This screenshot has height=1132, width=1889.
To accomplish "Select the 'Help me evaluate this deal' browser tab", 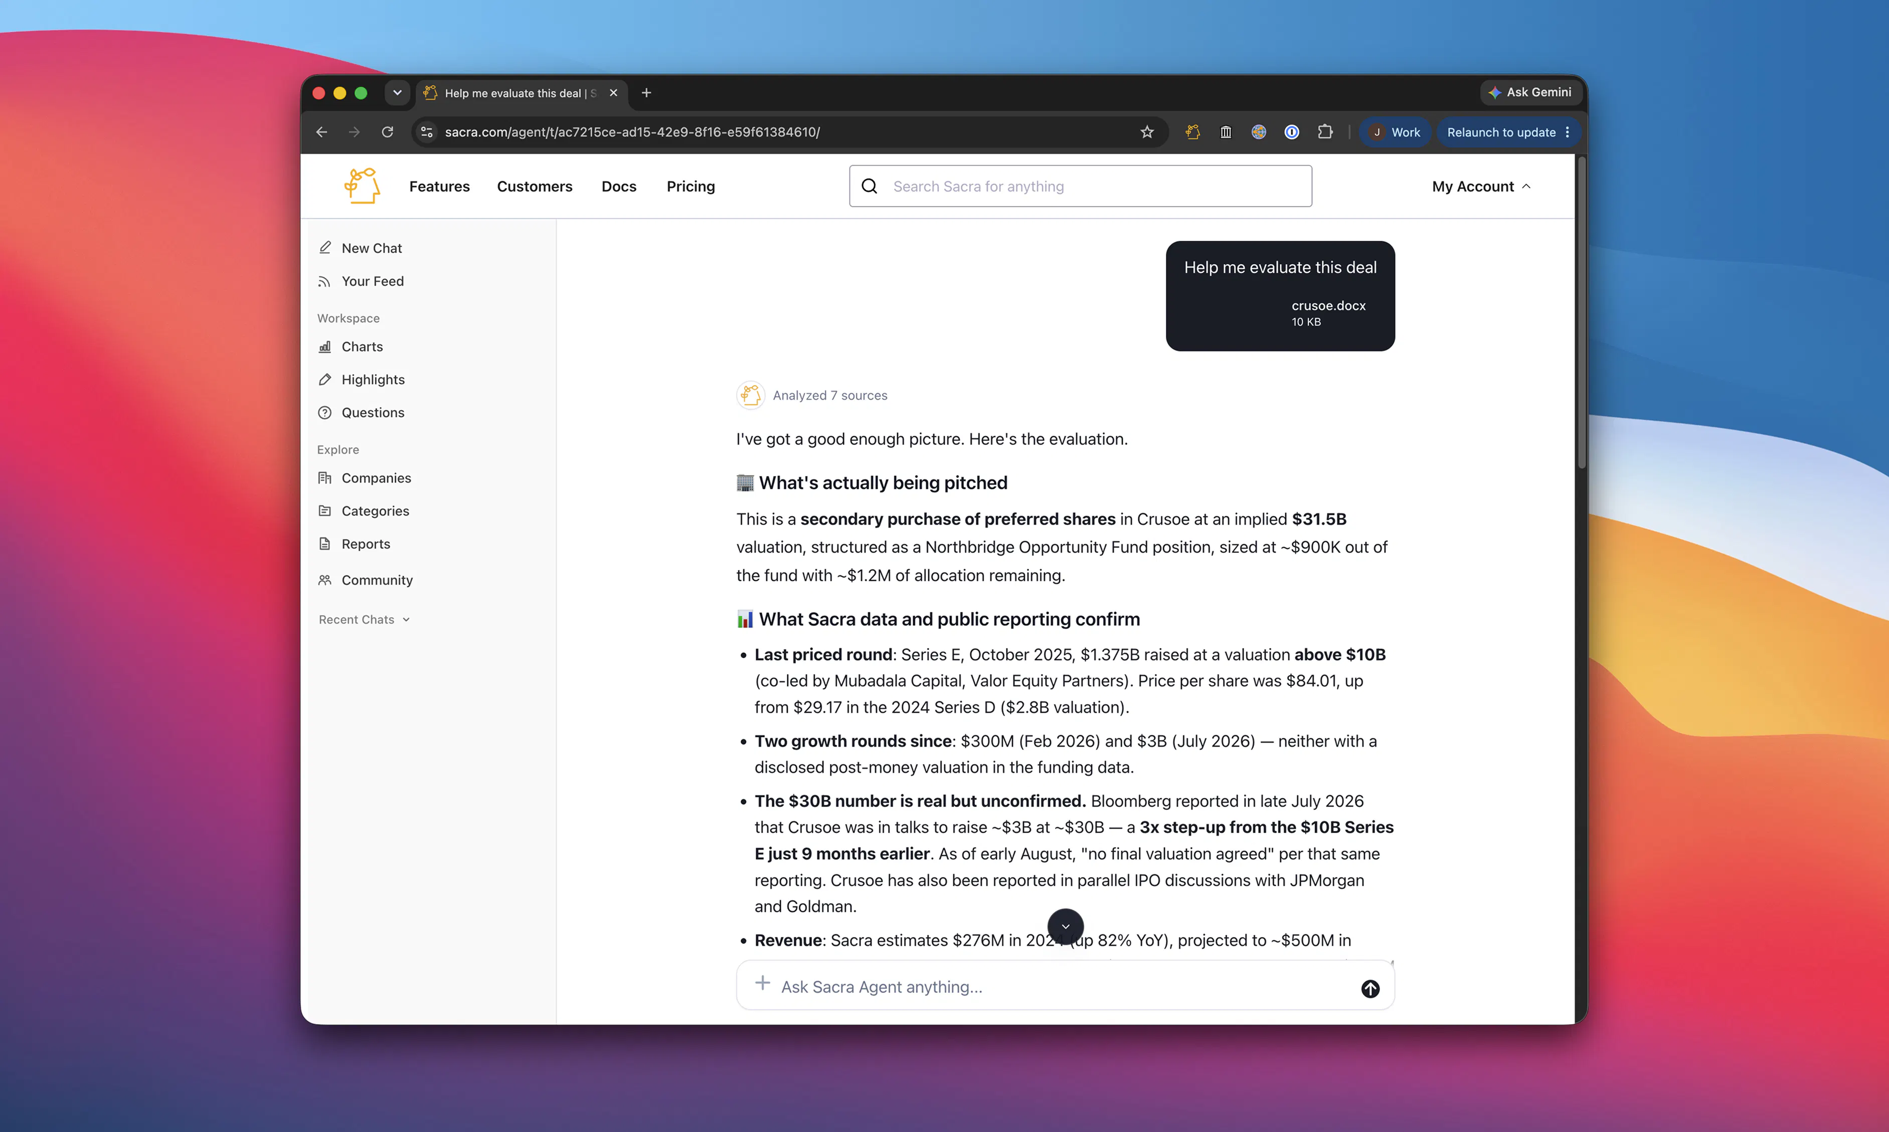I will tap(522, 93).
